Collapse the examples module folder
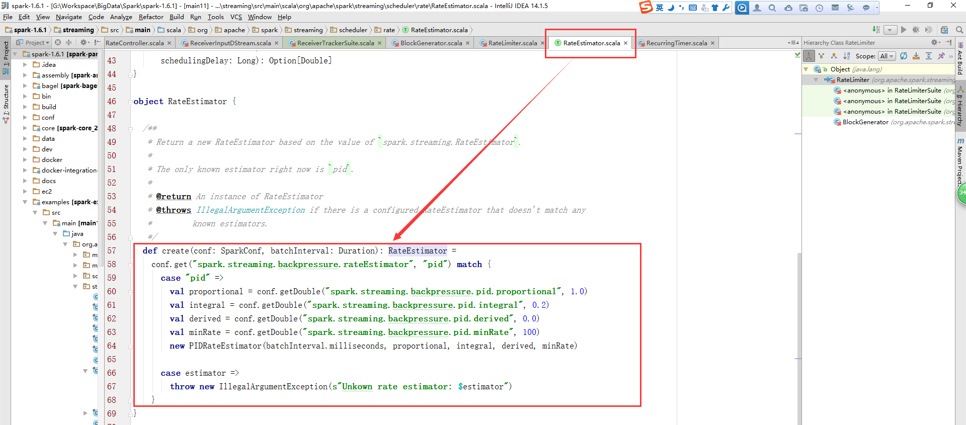This screenshot has height=425, width=966. click(x=25, y=202)
